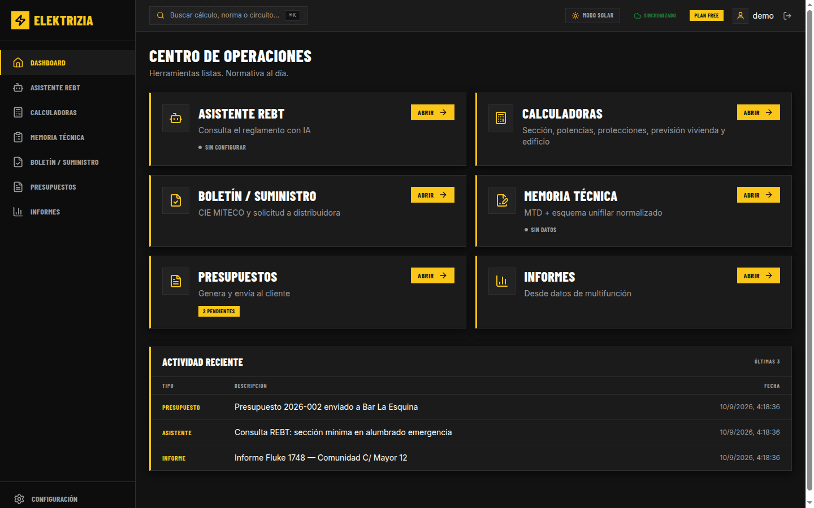Click the Abrir button on the Asistente REBT card
The height and width of the screenshot is (508, 814).
(432, 112)
